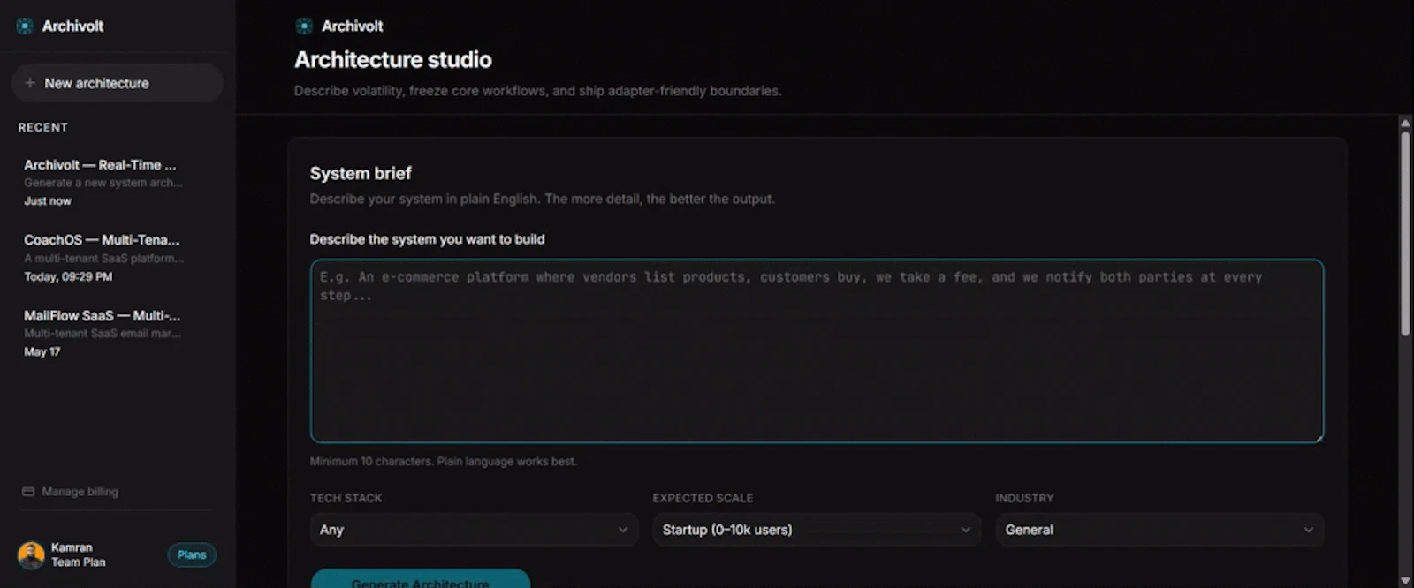This screenshot has width=1414, height=588.
Task: Click the 'May 17' date text
Action: (x=42, y=351)
